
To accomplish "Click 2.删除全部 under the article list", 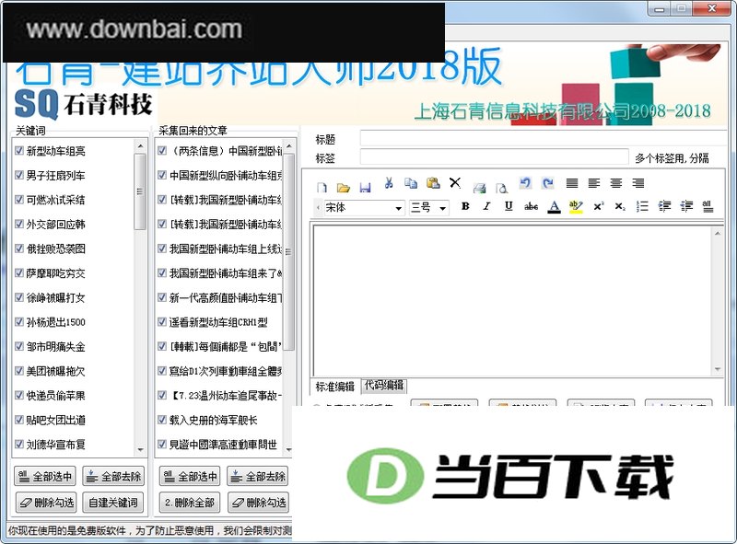I will 190,503.
